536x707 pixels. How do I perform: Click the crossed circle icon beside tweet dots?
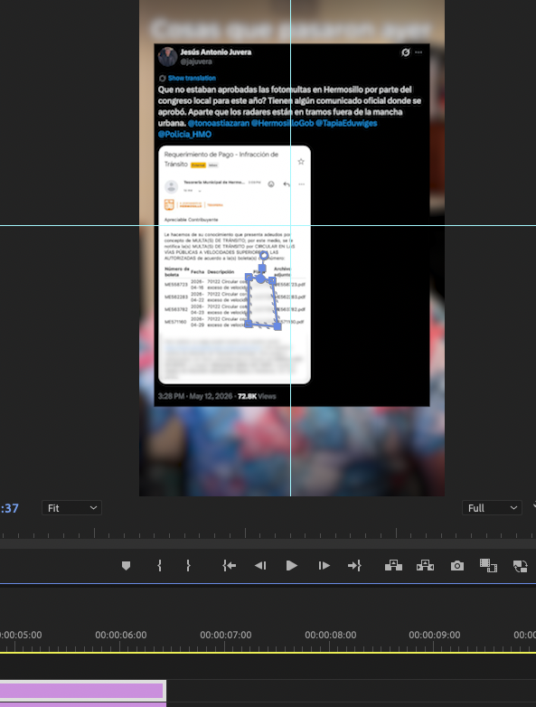[x=406, y=52]
